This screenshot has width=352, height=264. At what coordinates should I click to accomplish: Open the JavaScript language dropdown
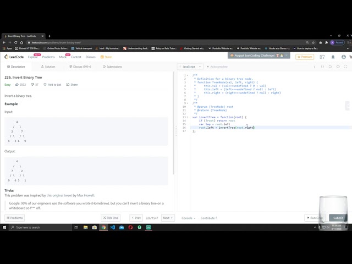click(x=190, y=67)
